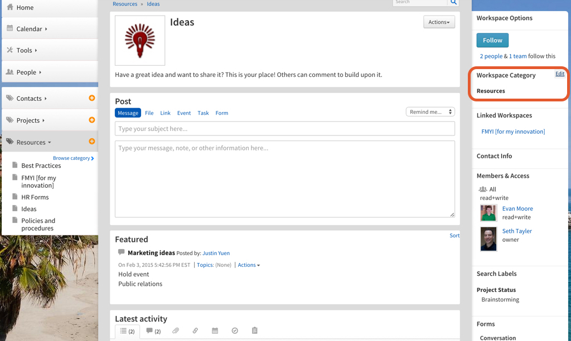Open the tasks checkmark tab in Latest activity
The image size is (571, 341).
[235, 331]
